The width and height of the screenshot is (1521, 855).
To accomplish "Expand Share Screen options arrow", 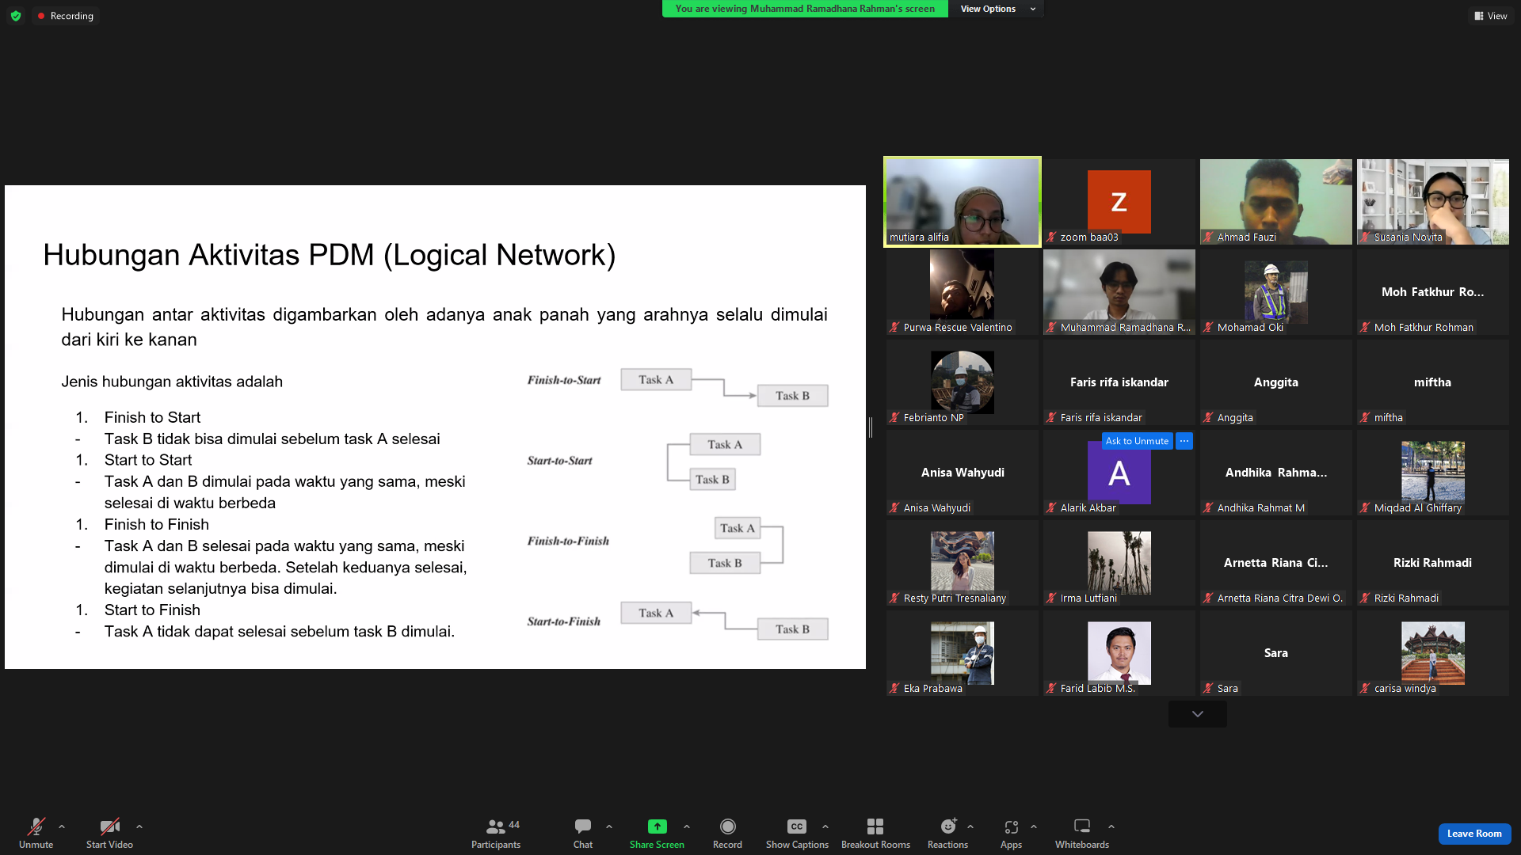I will point(687,826).
